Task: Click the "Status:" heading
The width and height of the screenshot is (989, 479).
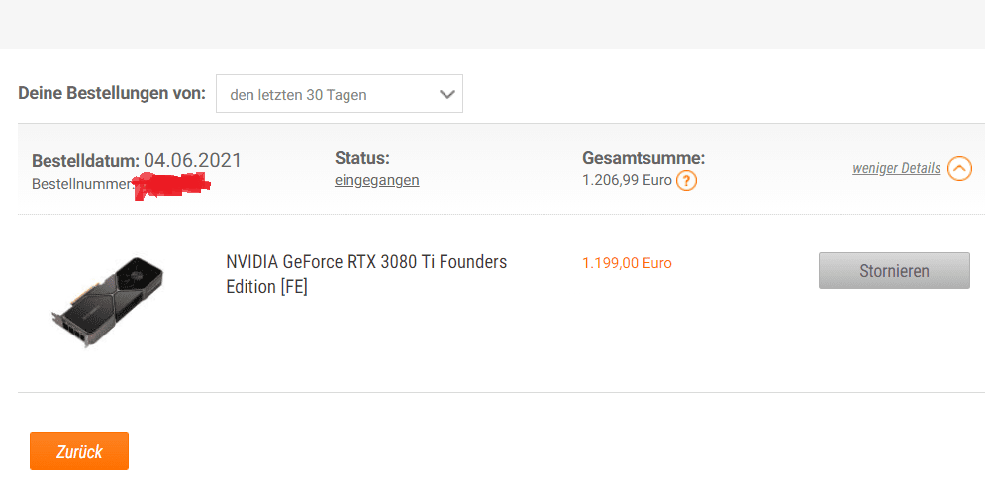Action: click(x=362, y=158)
